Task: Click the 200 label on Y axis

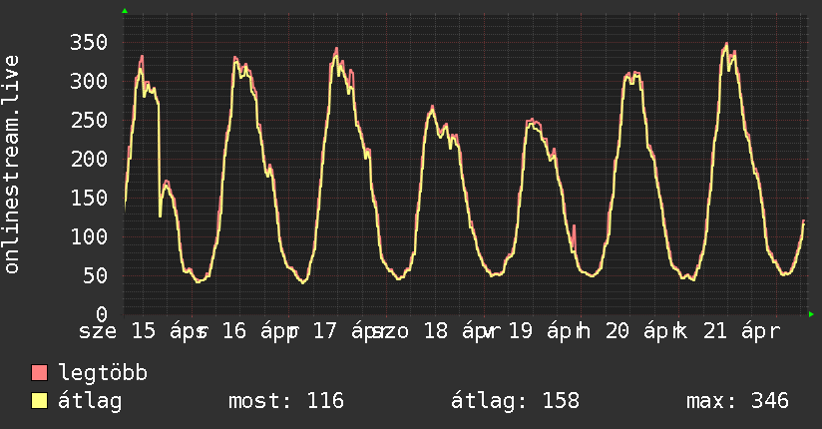Action: pyautogui.click(x=90, y=160)
